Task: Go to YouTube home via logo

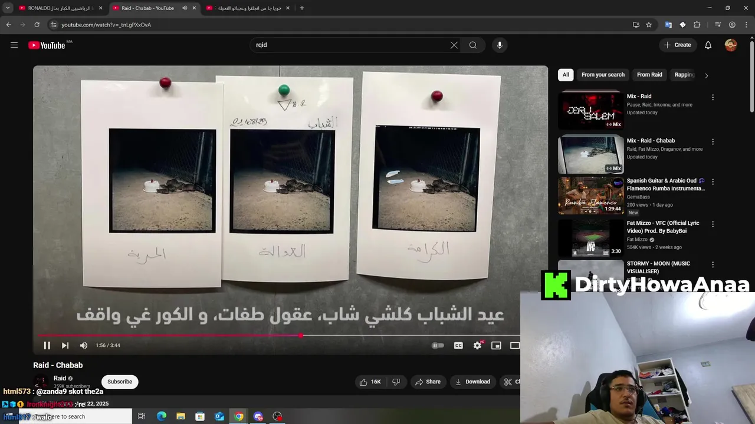Action: tap(47, 45)
